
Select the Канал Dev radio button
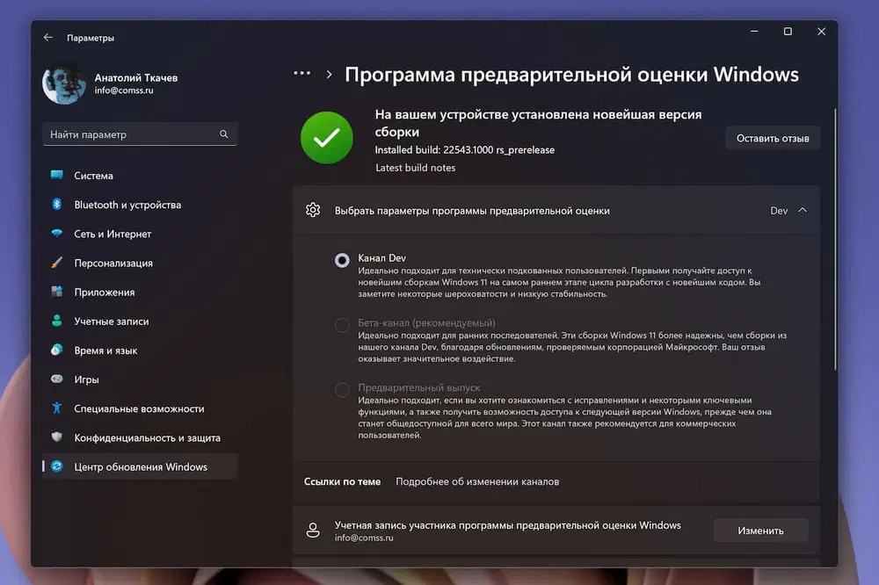(x=342, y=260)
